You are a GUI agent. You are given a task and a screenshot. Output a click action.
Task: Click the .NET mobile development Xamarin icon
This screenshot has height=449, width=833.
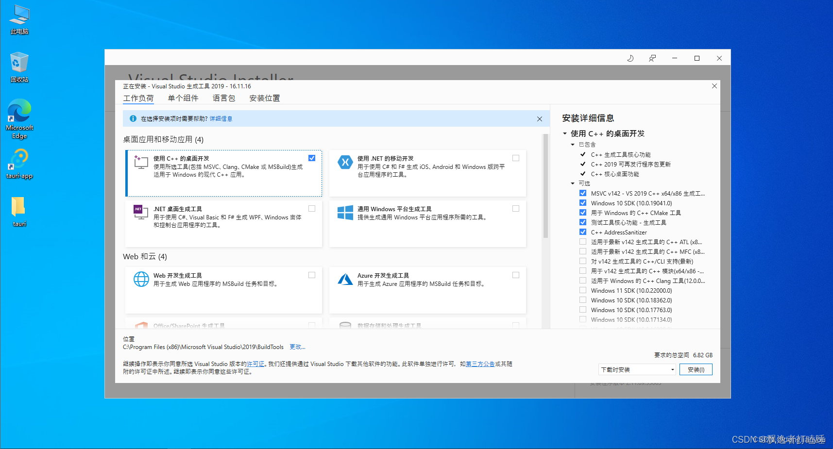(345, 162)
